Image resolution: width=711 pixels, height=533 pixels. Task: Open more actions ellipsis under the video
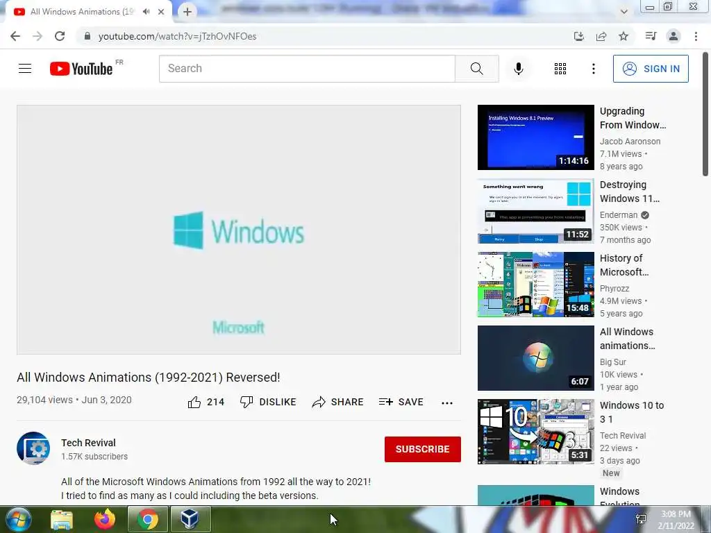[x=447, y=403]
